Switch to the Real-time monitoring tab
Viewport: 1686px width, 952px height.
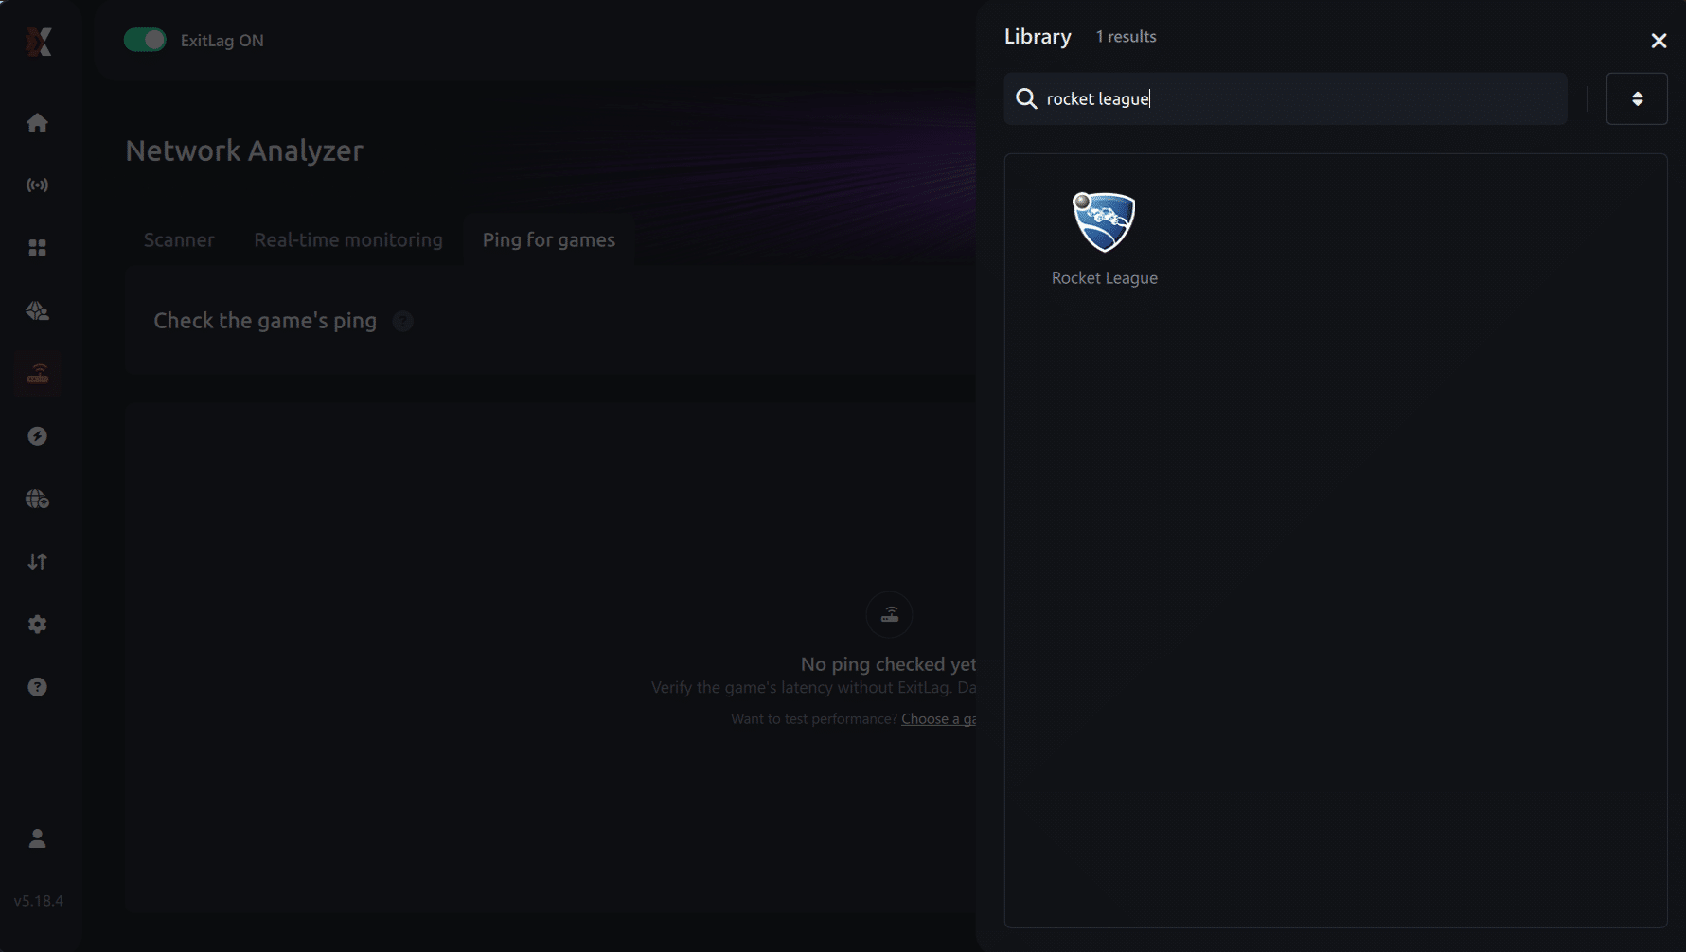(348, 240)
